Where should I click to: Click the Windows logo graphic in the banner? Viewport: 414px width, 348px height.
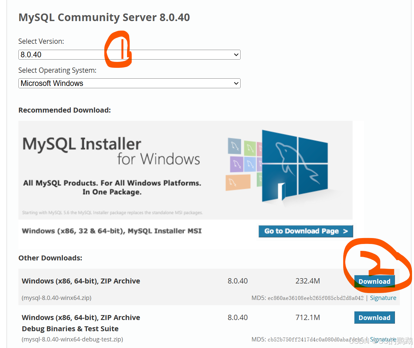(295, 166)
